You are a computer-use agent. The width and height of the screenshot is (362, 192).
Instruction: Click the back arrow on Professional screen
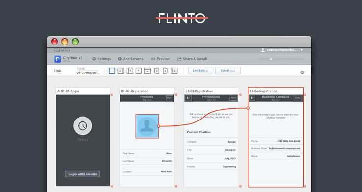tap(188, 98)
